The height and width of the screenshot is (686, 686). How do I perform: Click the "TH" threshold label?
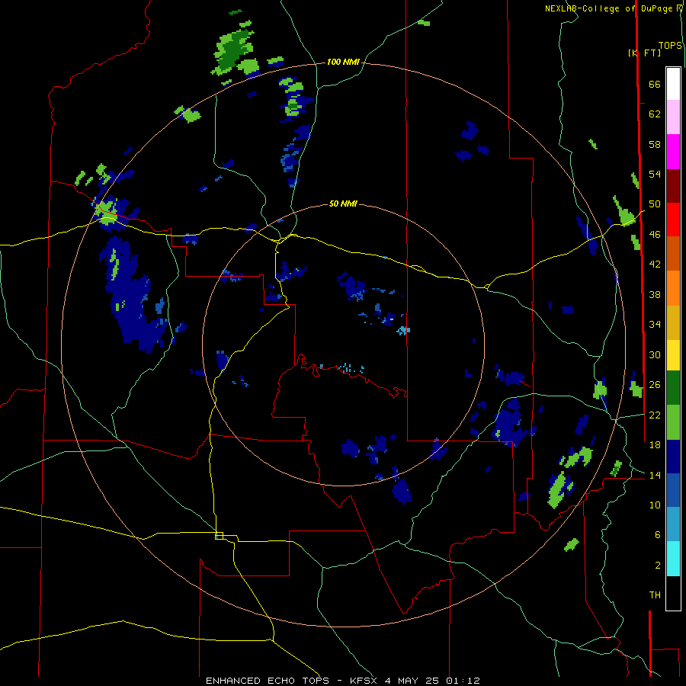(x=655, y=595)
